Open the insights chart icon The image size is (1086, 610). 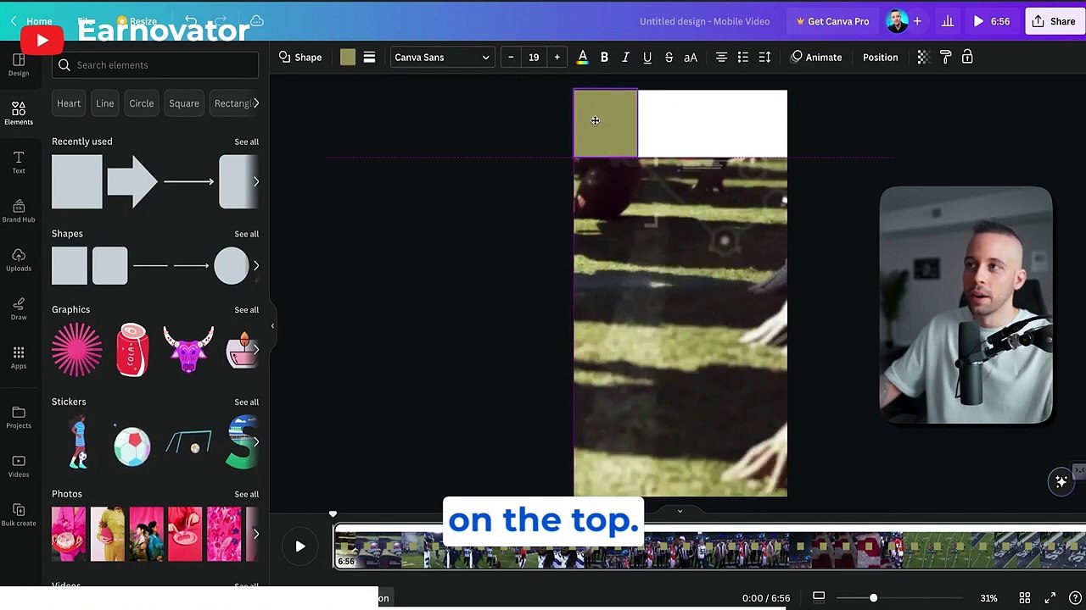click(x=948, y=21)
